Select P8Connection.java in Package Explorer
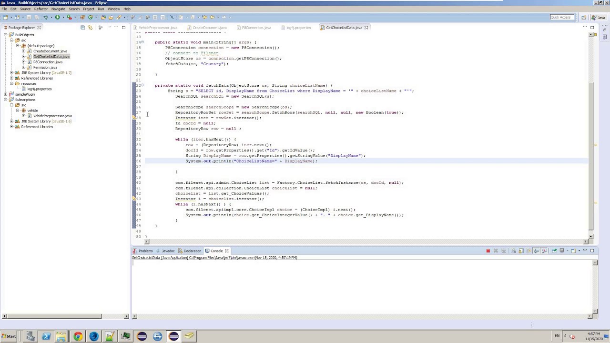 point(48,62)
